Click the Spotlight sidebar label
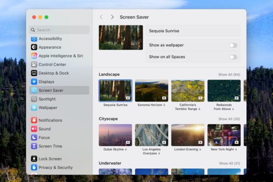This screenshot has height=182, width=273. click(47, 99)
